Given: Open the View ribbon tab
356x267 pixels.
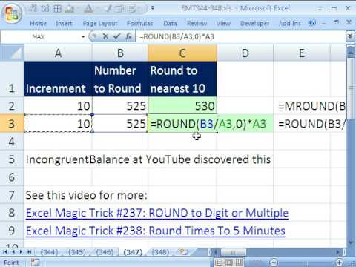Looking at the screenshot, I should (223, 24).
